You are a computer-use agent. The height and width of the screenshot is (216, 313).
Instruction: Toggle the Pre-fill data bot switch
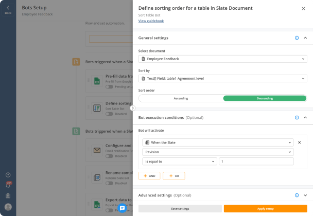click(109, 87)
